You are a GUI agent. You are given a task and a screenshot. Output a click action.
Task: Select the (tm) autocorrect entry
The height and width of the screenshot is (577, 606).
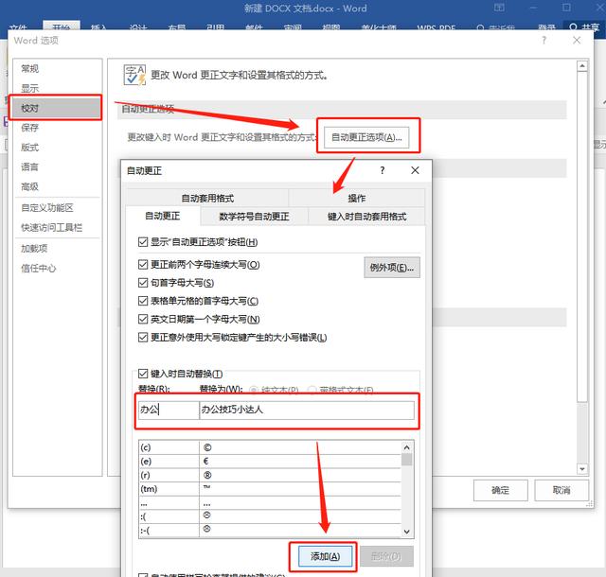pyautogui.click(x=169, y=489)
